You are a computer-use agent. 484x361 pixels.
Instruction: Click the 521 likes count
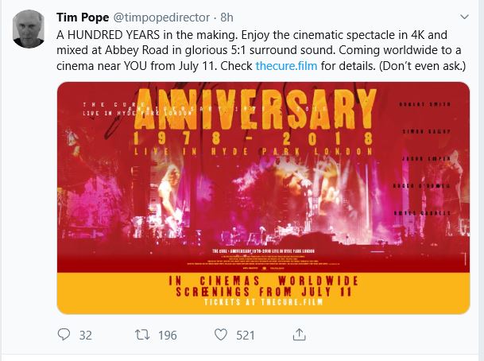pyautogui.click(x=246, y=336)
